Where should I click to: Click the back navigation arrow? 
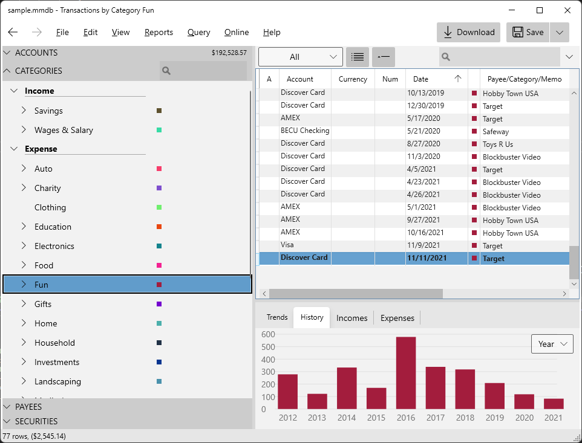13,32
